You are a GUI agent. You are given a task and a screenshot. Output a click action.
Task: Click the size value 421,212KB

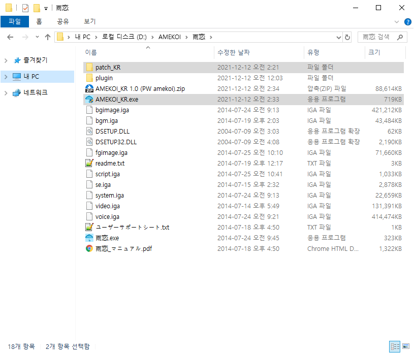tap(387, 110)
